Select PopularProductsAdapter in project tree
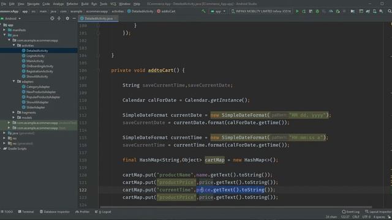 43,97
